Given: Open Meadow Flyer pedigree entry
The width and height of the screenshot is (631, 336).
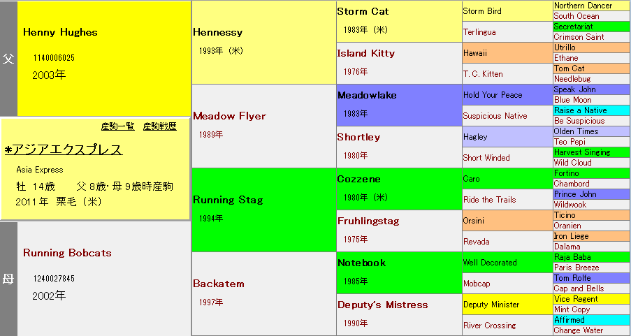Looking at the screenshot, I should point(229,116).
